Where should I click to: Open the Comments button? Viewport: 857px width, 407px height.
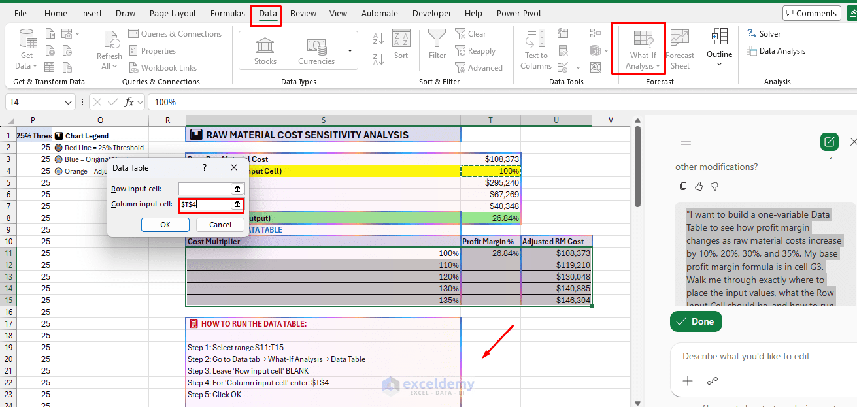click(811, 14)
